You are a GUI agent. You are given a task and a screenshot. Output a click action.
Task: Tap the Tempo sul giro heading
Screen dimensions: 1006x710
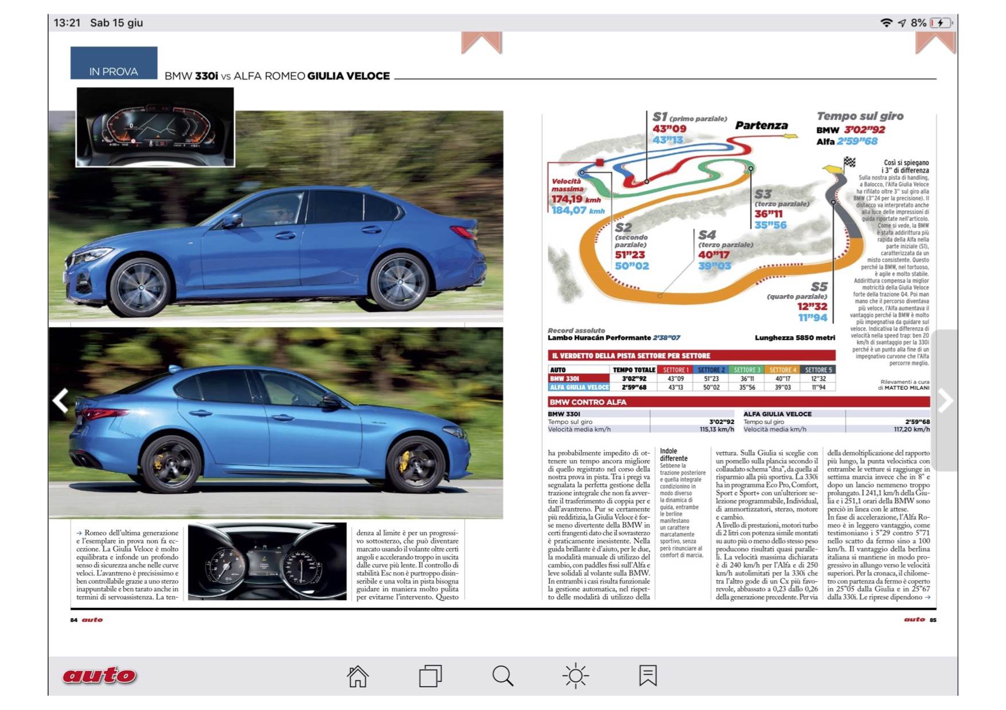860,116
